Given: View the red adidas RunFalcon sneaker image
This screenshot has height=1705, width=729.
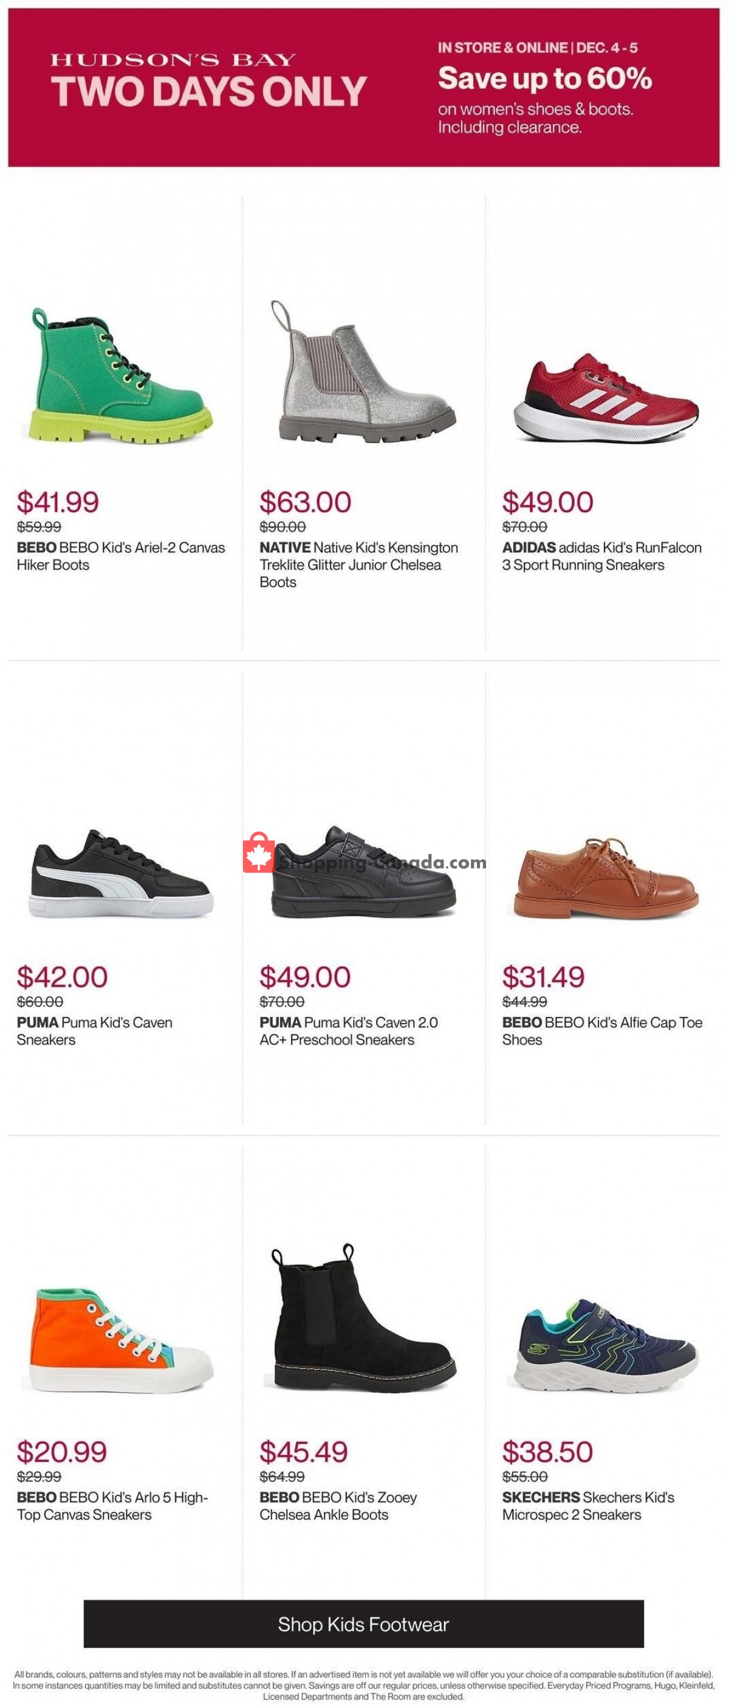Looking at the screenshot, I should point(605,400).
